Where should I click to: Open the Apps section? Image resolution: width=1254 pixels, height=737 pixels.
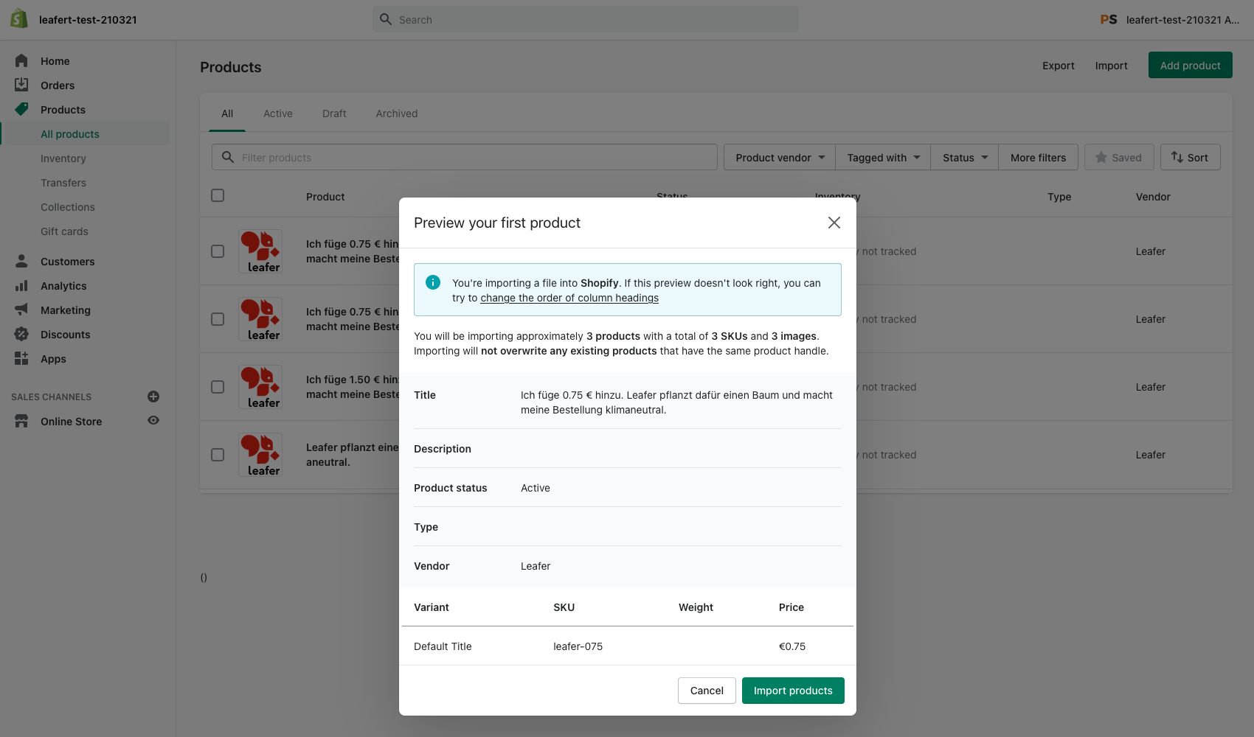tap(52, 358)
